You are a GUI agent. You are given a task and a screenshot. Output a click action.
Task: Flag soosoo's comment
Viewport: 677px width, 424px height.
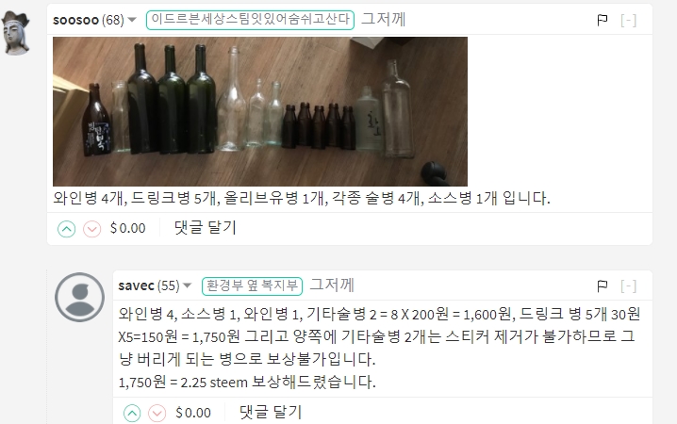603,20
